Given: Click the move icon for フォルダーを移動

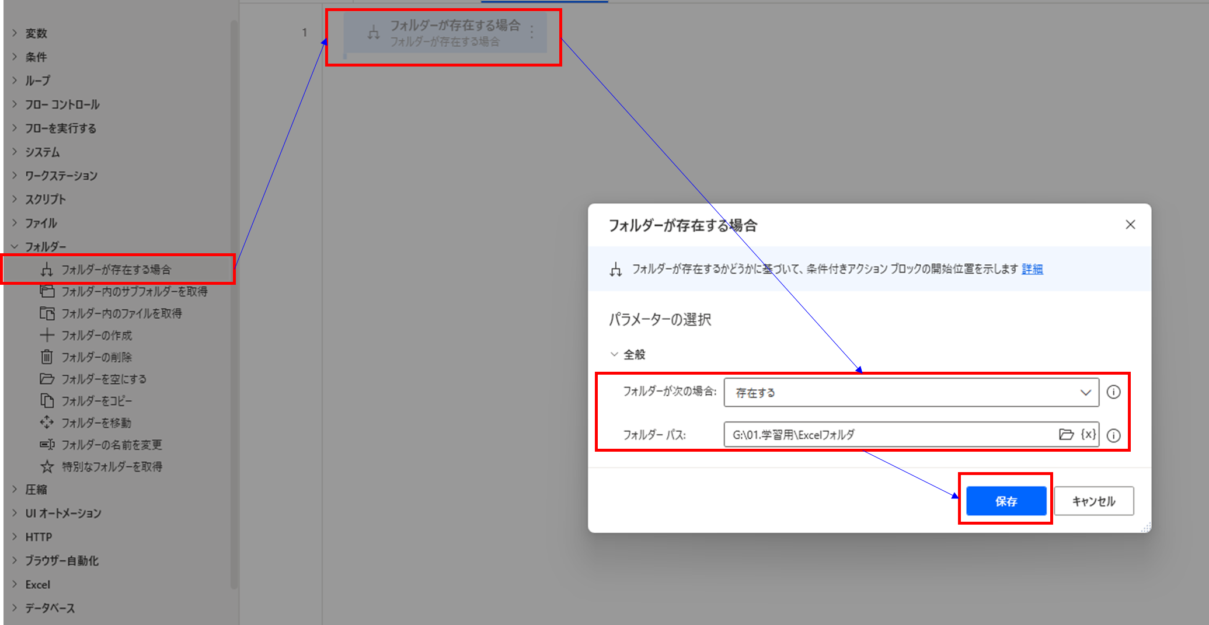Looking at the screenshot, I should point(47,423).
